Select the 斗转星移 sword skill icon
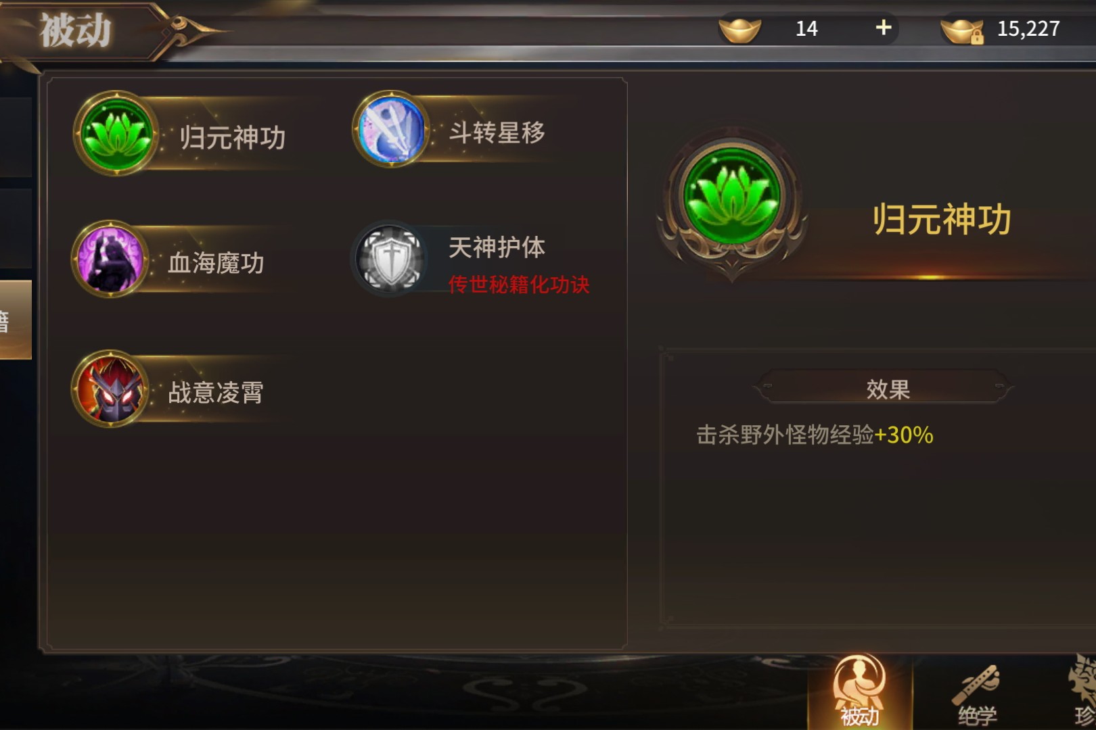 pos(391,128)
